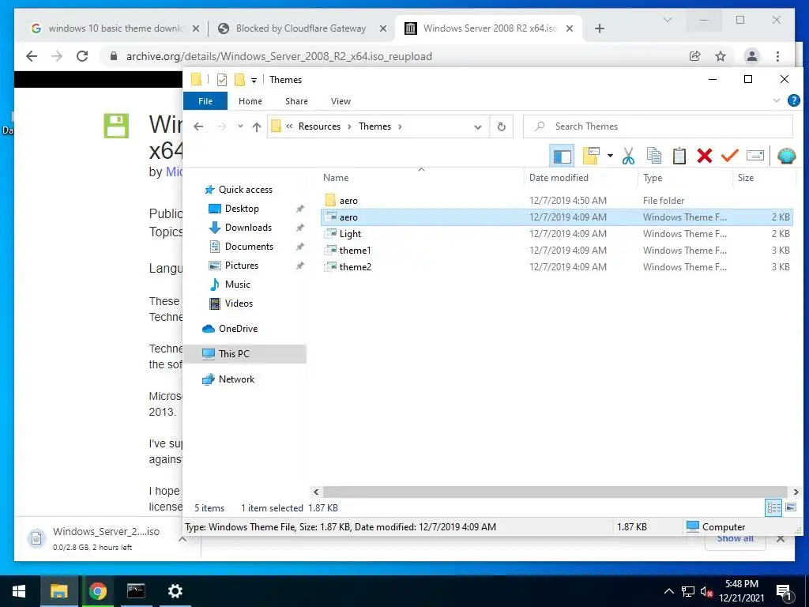Viewport: 809px width, 607px height.
Task: Click Themes in the address breadcrumb
Action: click(374, 126)
